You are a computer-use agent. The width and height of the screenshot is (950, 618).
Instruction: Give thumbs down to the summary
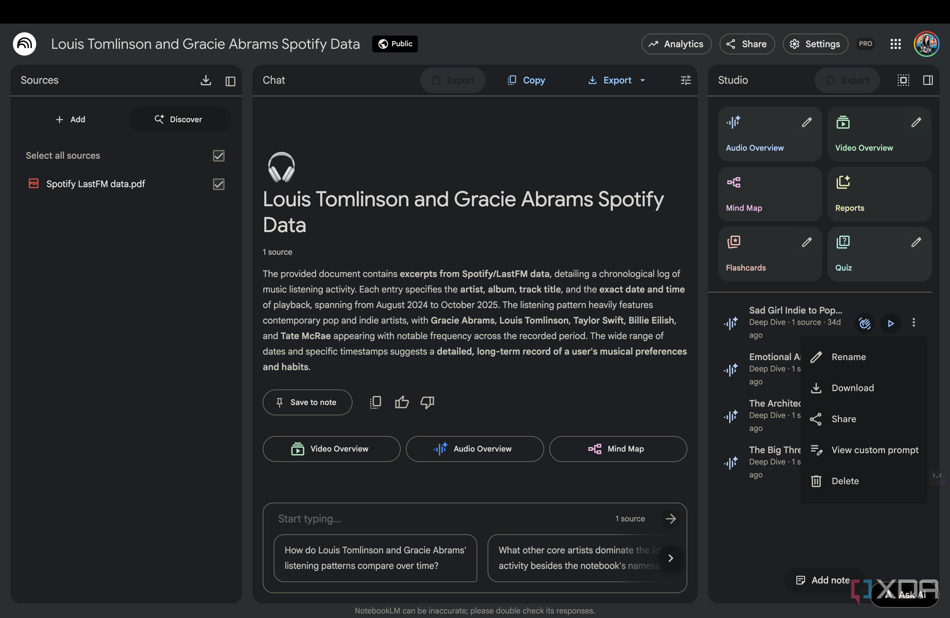427,402
